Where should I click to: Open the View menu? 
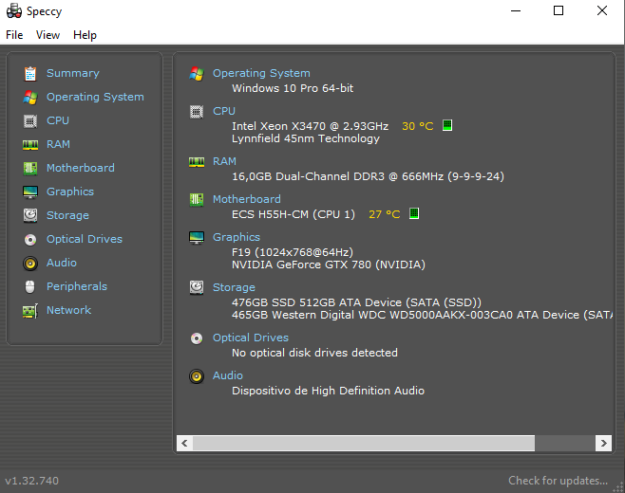tap(47, 35)
